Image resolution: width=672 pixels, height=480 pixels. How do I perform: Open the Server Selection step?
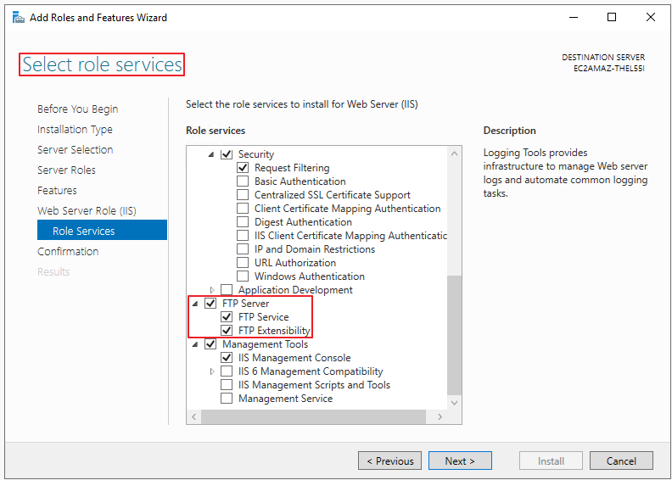pos(75,150)
